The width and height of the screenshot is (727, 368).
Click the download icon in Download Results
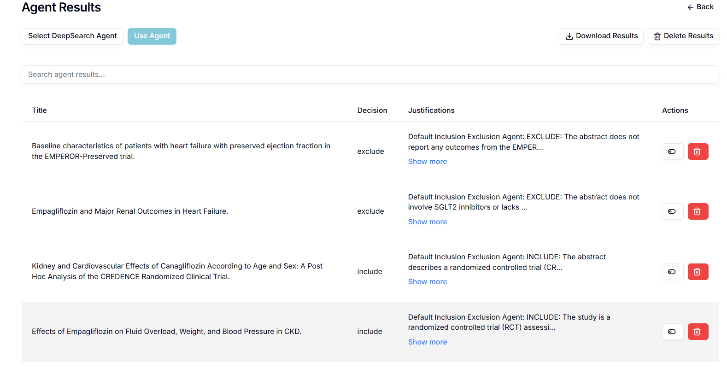569,36
